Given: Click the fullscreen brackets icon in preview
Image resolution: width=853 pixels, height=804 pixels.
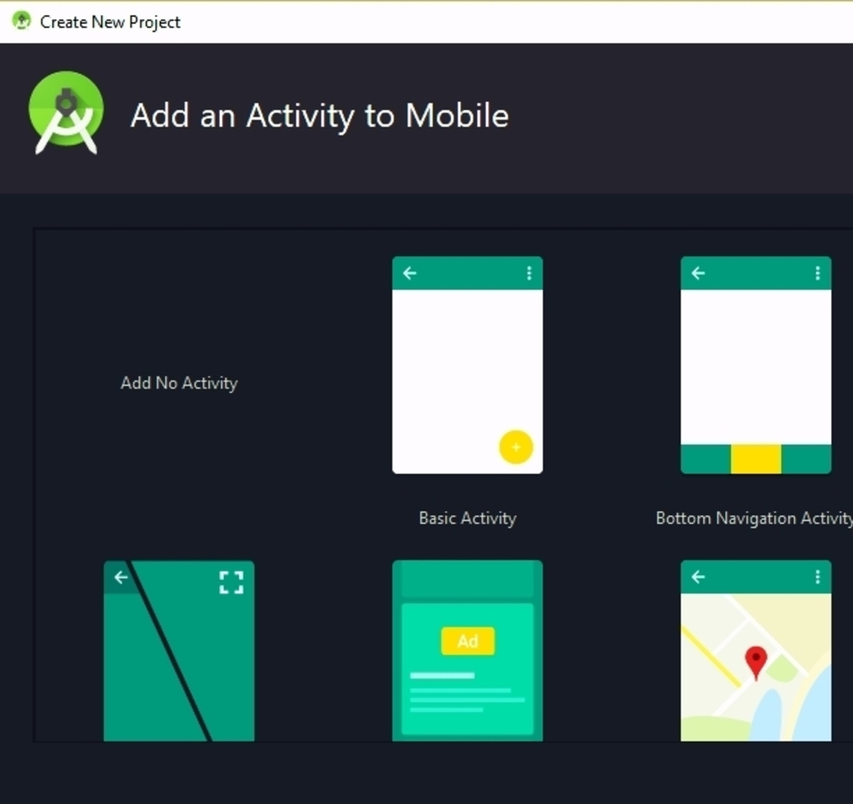Looking at the screenshot, I should pyautogui.click(x=232, y=582).
